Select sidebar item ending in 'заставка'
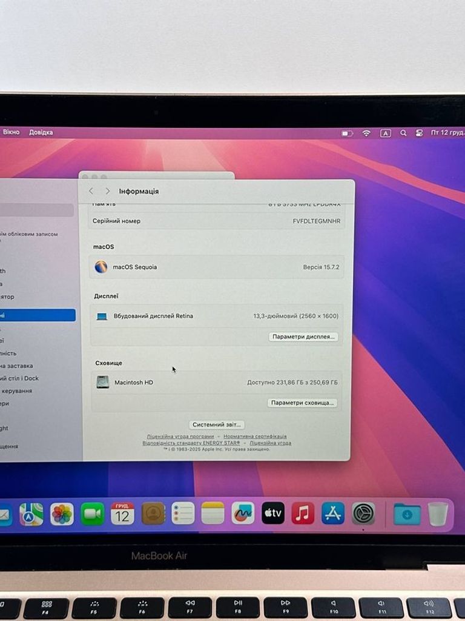The width and height of the screenshot is (465, 621). pos(16,366)
